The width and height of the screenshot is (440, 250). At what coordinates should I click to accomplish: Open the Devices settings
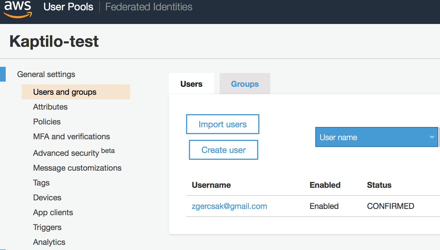pos(47,197)
